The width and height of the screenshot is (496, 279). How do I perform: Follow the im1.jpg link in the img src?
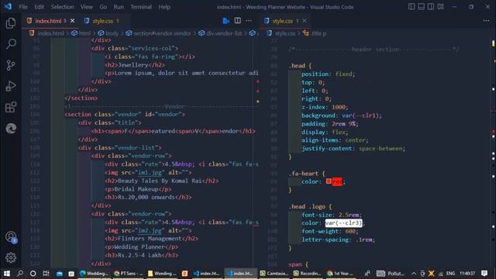[x=150, y=172]
